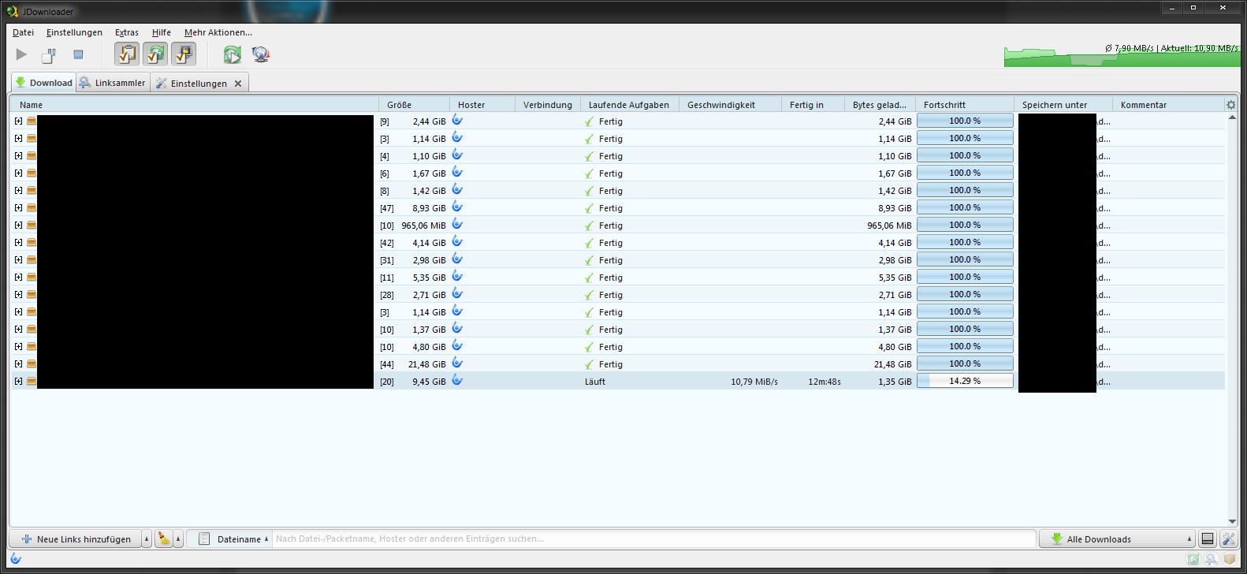Click the hoster icon in the 4,80 GiB row
Viewport: 1247px width, 574px height.
coord(457,345)
